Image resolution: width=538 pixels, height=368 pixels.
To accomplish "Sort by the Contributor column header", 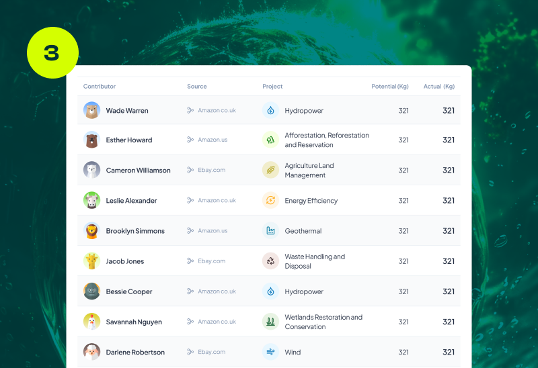I will tap(100, 87).
